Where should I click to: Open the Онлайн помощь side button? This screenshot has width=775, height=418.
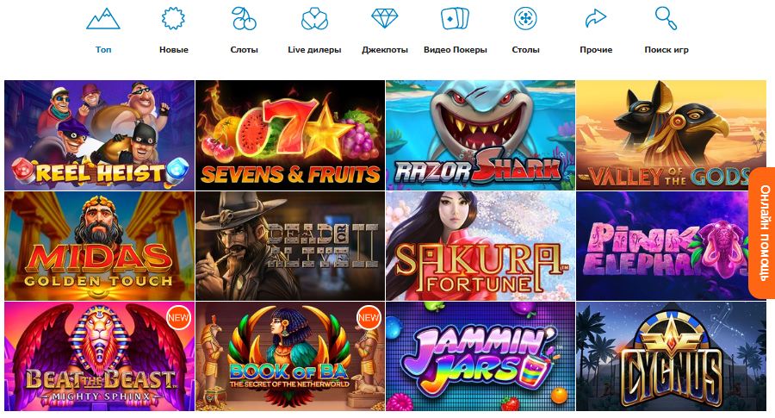coord(762,233)
